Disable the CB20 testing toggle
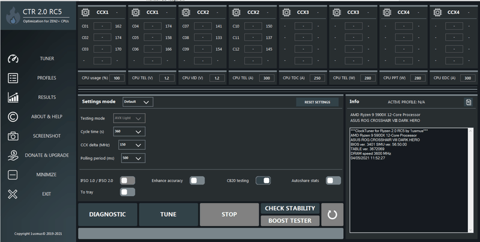The image size is (480, 242). [x=263, y=180]
